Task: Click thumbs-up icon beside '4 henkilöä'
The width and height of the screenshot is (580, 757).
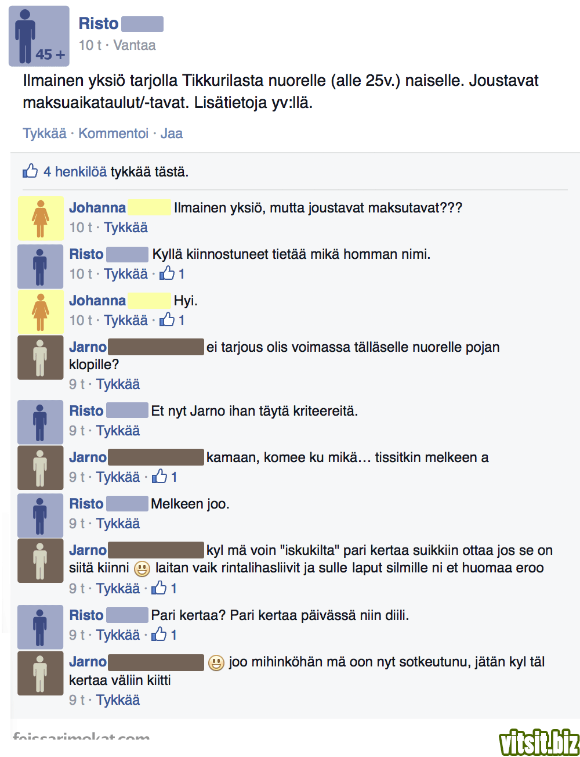Action: coord(30,171)
